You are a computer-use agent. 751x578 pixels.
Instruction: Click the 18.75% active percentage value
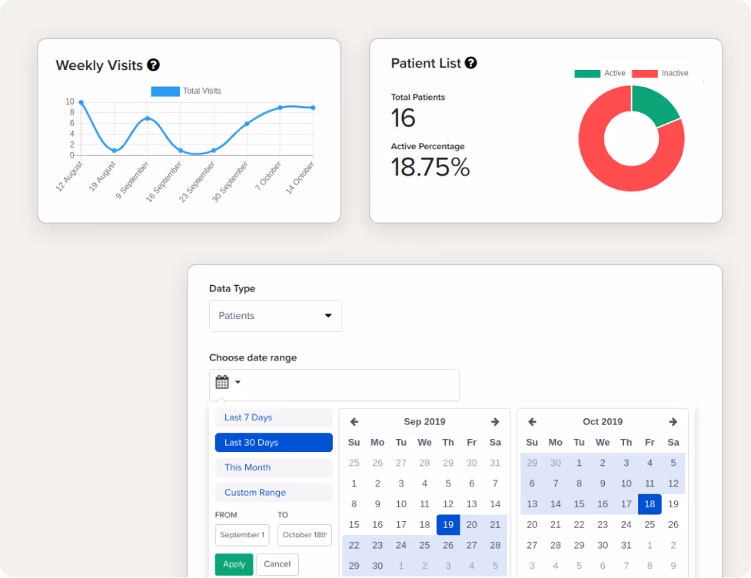(x=430, y=167)
